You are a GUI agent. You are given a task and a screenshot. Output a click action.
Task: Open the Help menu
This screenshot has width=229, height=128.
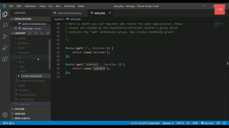pyautogui.click(x=81, y=6)
